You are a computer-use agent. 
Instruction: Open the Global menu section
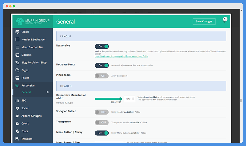[x=33, y=32]
